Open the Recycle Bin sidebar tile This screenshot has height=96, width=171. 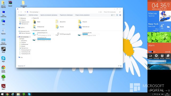162,56
